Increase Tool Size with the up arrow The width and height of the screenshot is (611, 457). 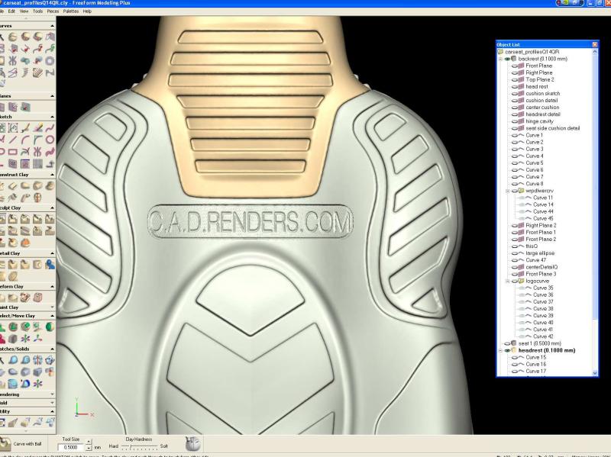pyautogui.click(x=89, y=442)
